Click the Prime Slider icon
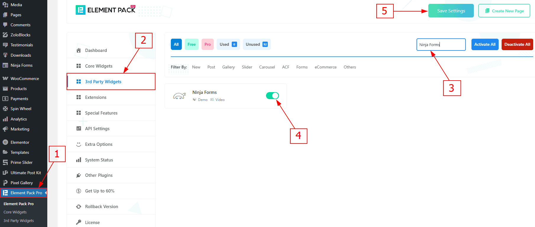 [x=5, y=162]
